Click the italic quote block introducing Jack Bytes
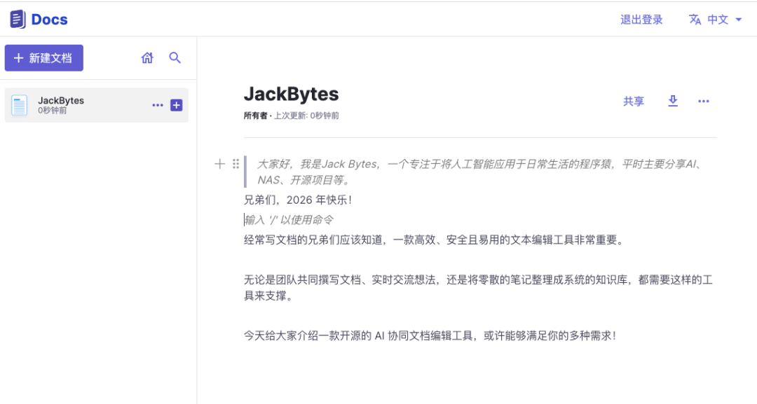The width and height of the screenshot is (757, 404). pos(480,172)
